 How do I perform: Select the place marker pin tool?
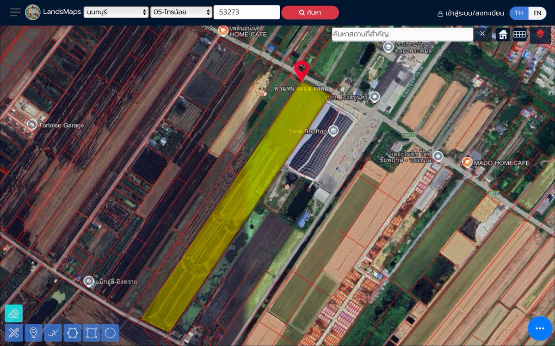33,333
